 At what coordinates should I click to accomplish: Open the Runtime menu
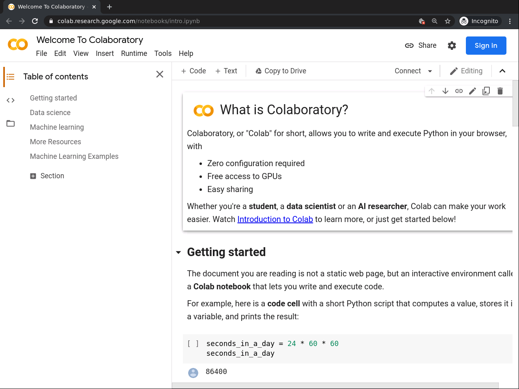pyautogui.click(x=134, y=53)
